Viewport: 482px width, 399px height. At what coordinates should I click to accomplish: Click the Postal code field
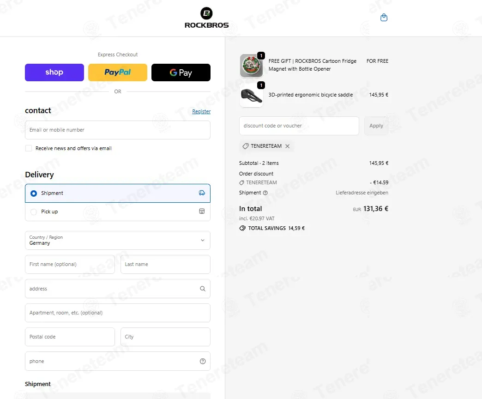pyautogui.click(x=70, y=337)
